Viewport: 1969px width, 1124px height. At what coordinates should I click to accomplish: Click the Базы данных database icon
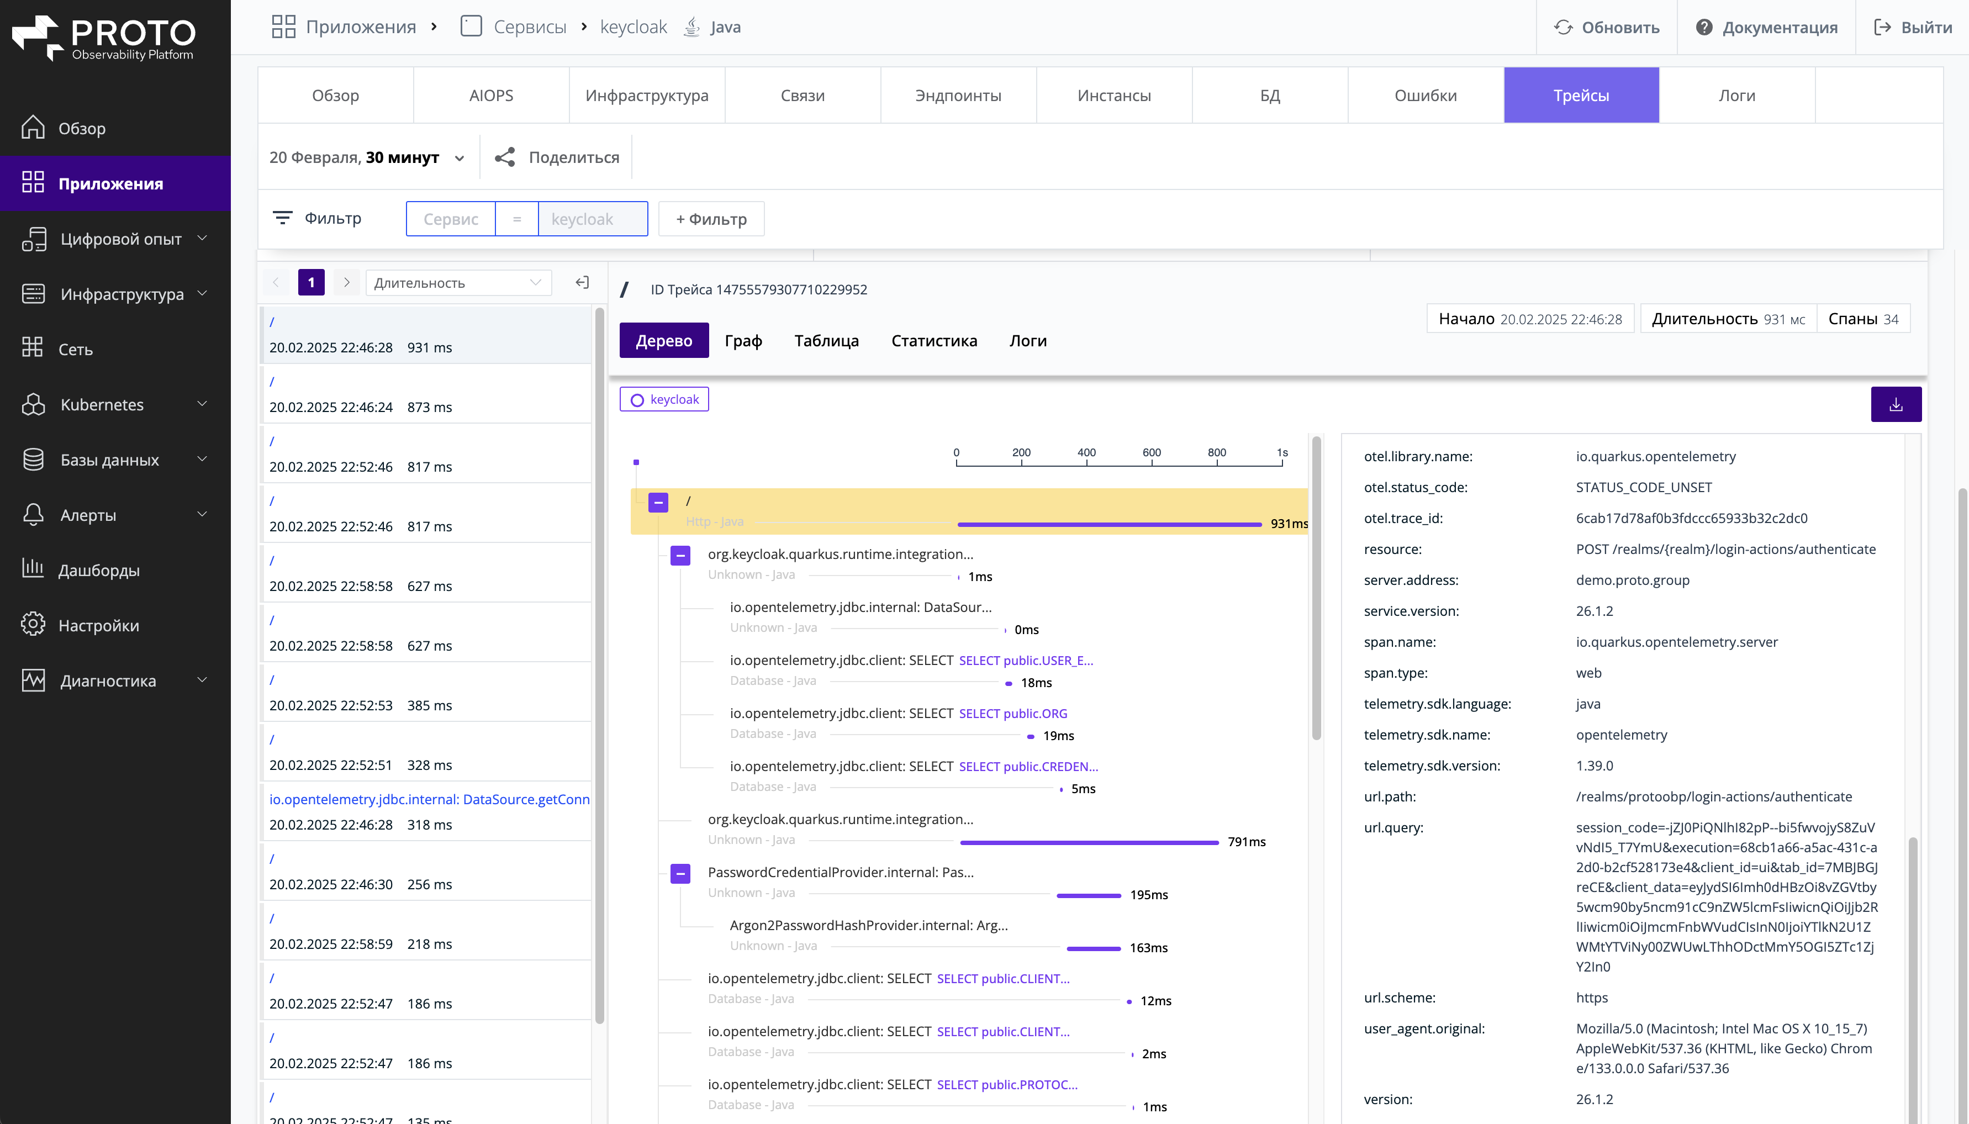(33, 460)
